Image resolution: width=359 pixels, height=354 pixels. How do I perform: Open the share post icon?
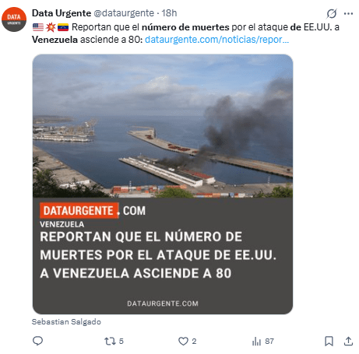point(348,341)
